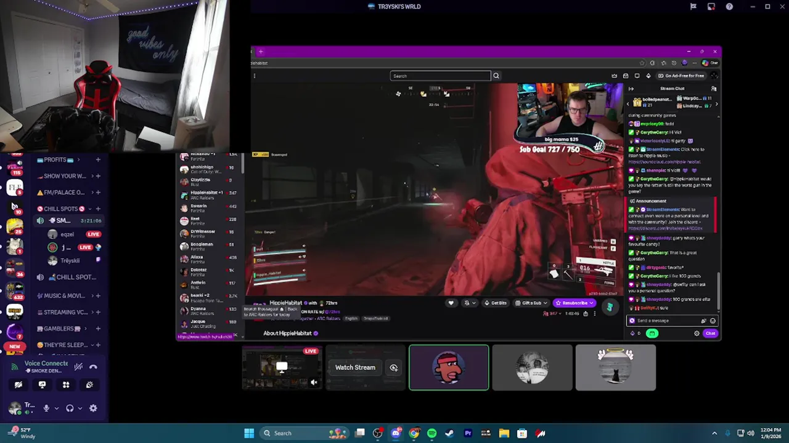Viewport: 789px width, 443px height.
Task: Select user eqzei in voice channel
Action: (x=67, y=234)
